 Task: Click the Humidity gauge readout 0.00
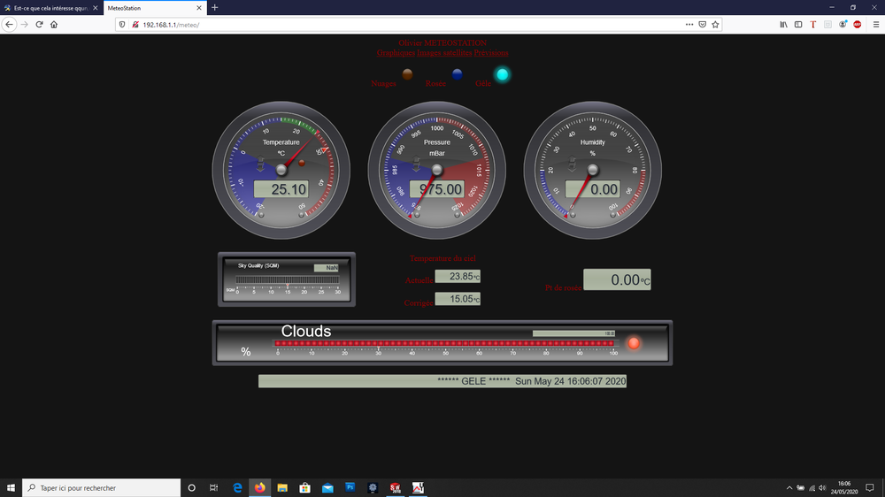(x=593, y=189)
